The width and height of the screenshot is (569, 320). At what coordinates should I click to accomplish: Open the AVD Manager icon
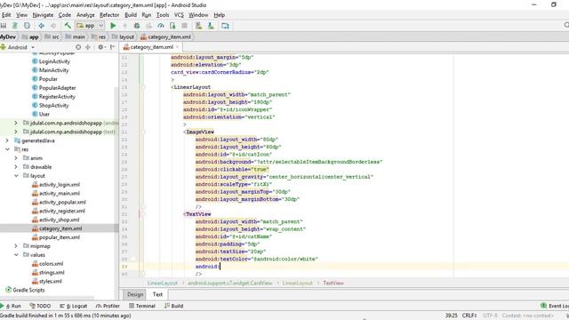(198, 26)
